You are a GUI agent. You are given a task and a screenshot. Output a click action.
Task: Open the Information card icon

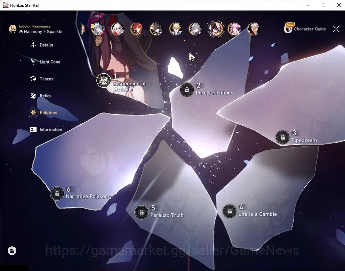[33, 129]
